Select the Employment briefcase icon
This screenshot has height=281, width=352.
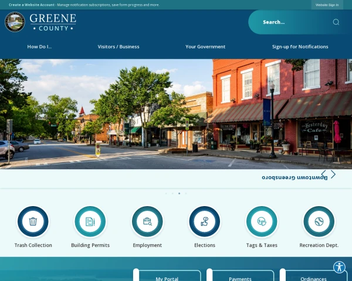point(147,221)
